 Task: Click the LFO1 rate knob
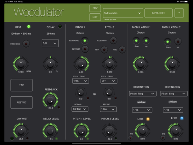click(x=143, y=131)
